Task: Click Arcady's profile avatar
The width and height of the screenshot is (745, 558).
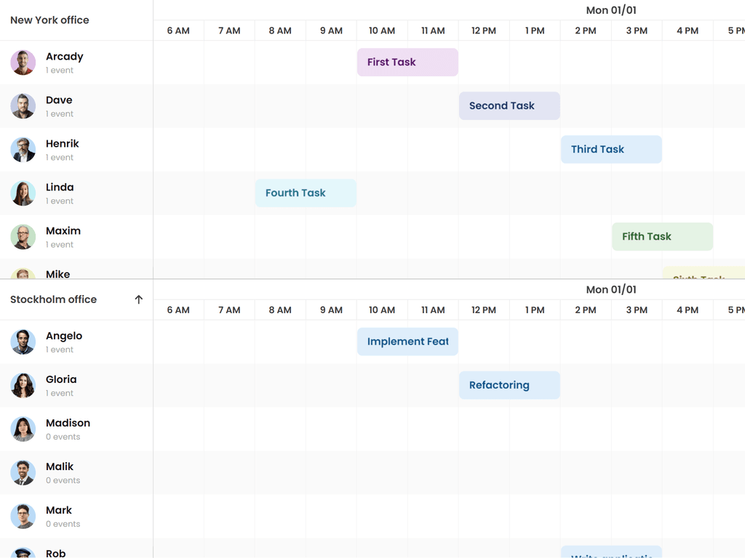Action: coord(23,62)
